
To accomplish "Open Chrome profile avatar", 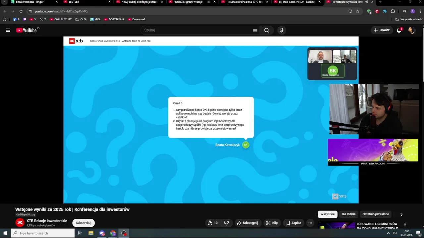I will [413, 11].
